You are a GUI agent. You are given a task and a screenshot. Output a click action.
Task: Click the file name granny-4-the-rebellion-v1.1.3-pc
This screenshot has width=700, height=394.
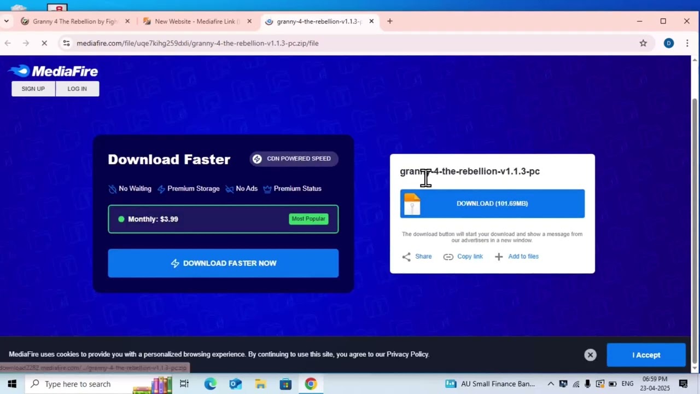point(470,171)
